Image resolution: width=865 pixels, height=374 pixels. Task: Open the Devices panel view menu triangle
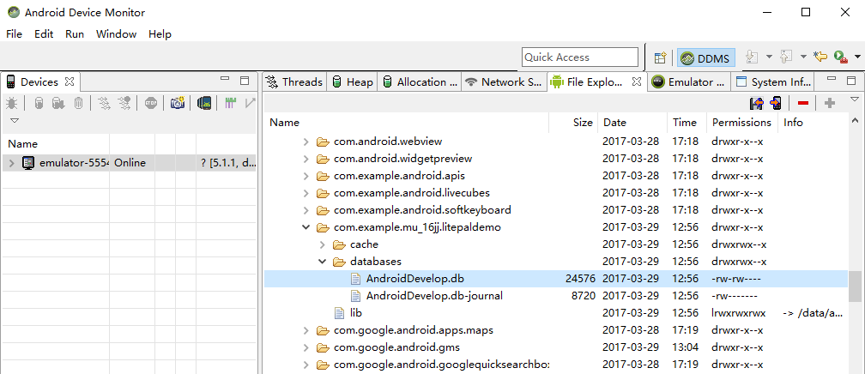tap(15, 120)
